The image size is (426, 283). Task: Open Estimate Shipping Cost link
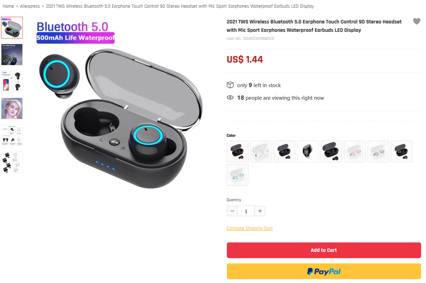click(x=250, y=228)
